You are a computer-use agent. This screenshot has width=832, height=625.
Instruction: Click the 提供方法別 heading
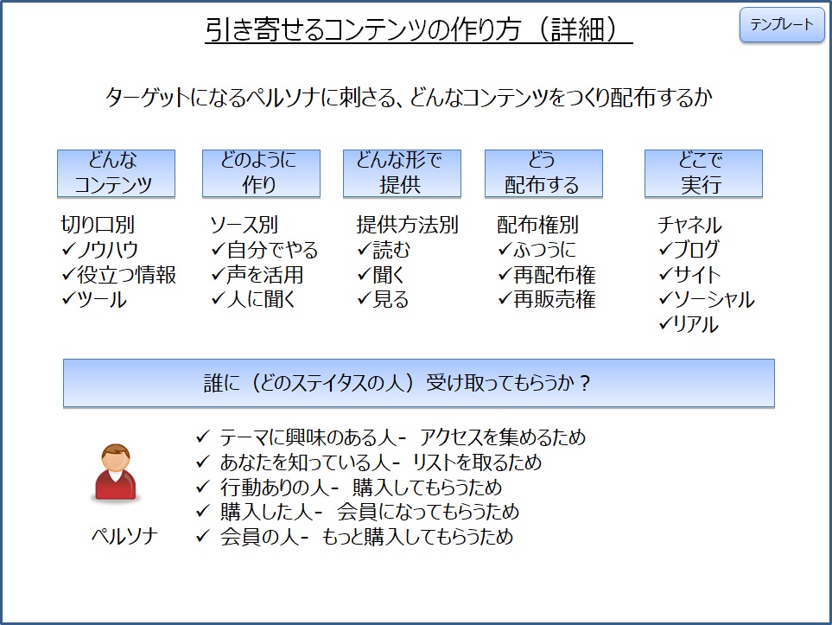[407, 225]
